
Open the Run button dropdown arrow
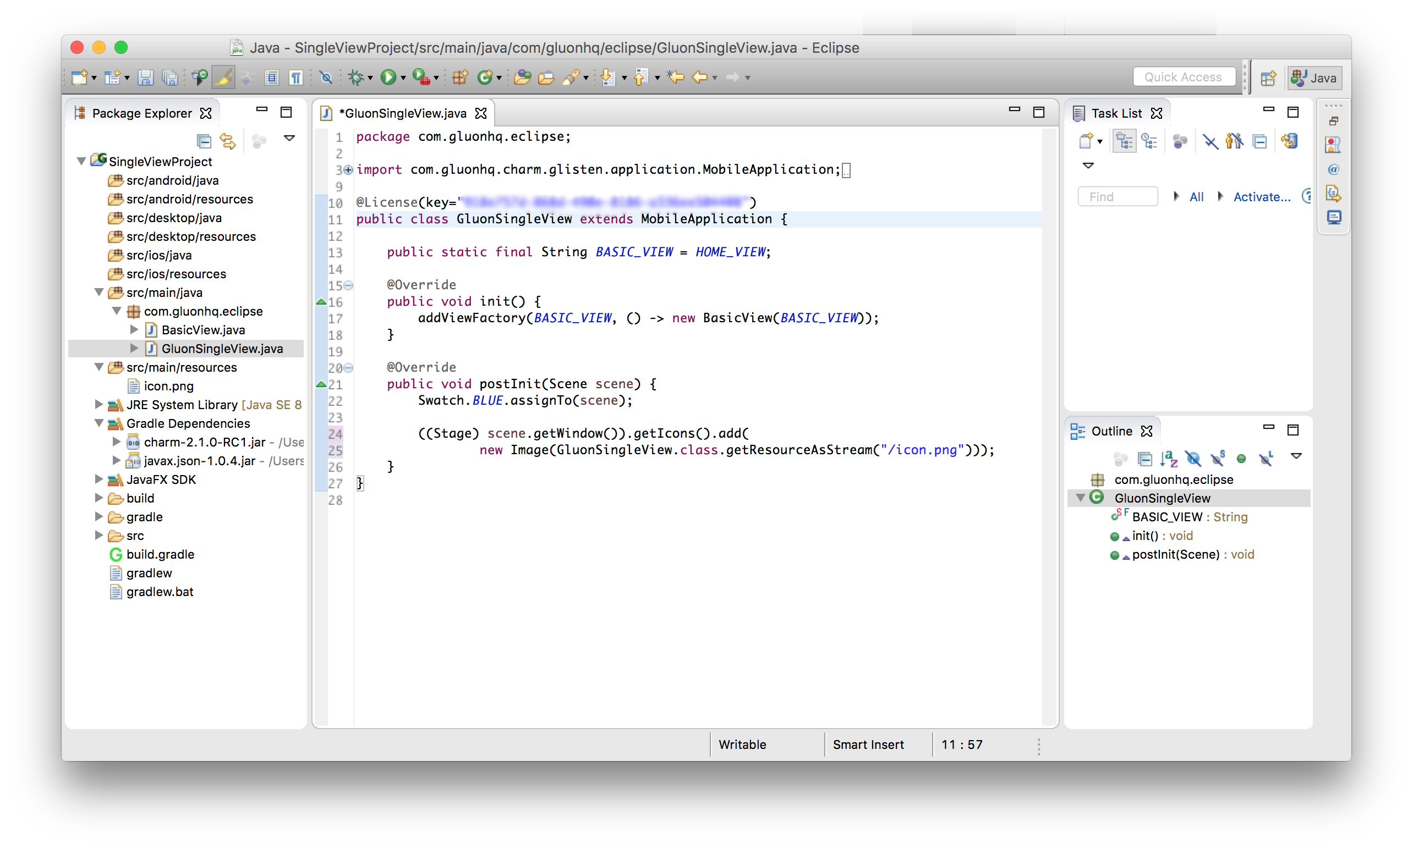point(403,78)
